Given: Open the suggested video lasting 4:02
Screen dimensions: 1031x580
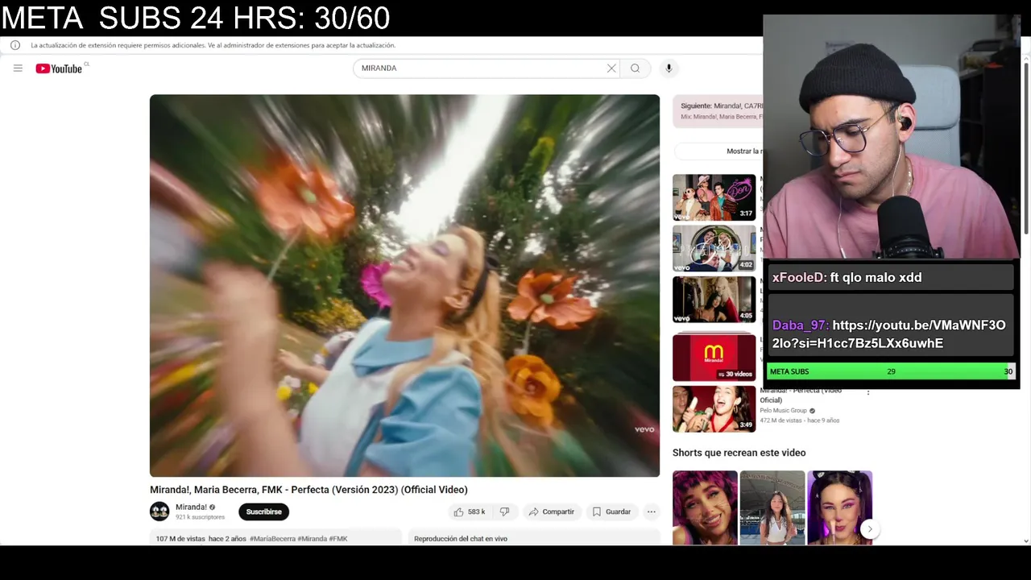Looking at the screenshot, I should click(714, 248).
